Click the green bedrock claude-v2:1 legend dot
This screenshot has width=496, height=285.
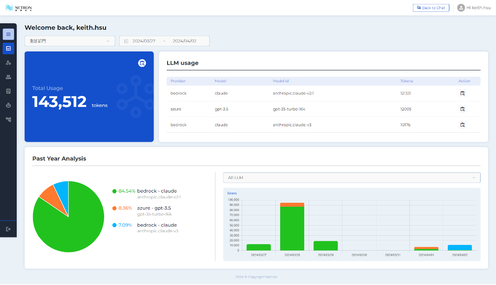point(114,191)
